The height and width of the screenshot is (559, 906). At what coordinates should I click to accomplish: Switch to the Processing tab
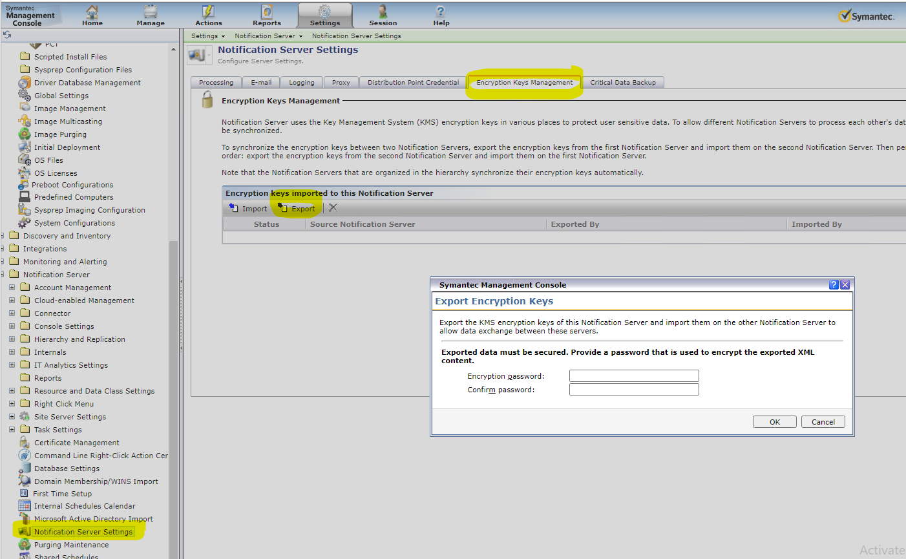point(216,82)
